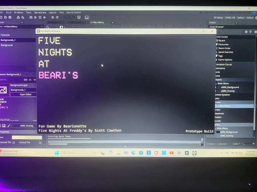Launch the orange YouTube-style taskbar app

(x=172, y=153)
